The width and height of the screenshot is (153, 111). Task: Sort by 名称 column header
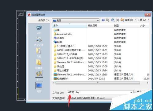[69, 25]
